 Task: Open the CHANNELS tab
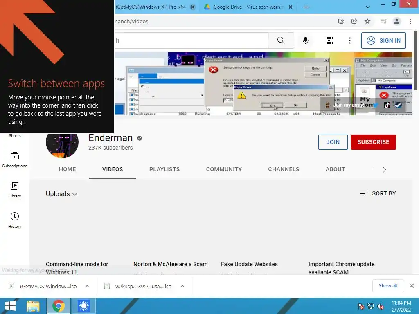coord(284,169)
